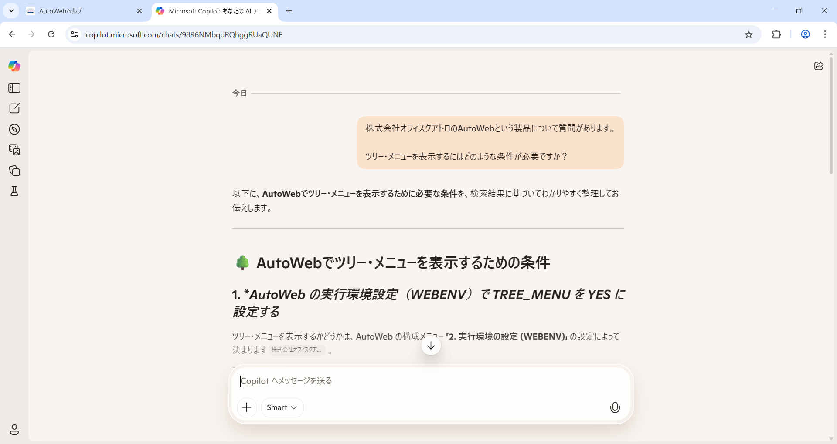837x444 pixels.
Task: Click the scroll-to-bottom arrow button
Action: point(431,346)
